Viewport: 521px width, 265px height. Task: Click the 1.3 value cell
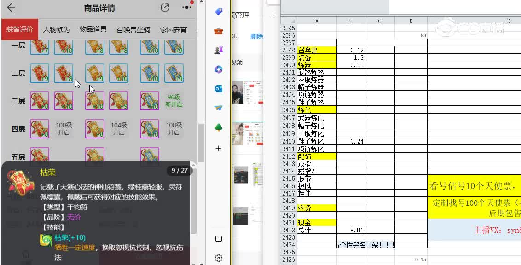tap(351, 58)
